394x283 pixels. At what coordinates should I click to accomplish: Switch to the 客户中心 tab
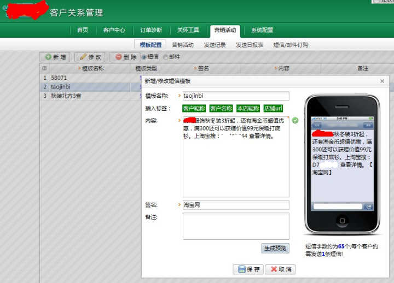[x=114, y=30]
